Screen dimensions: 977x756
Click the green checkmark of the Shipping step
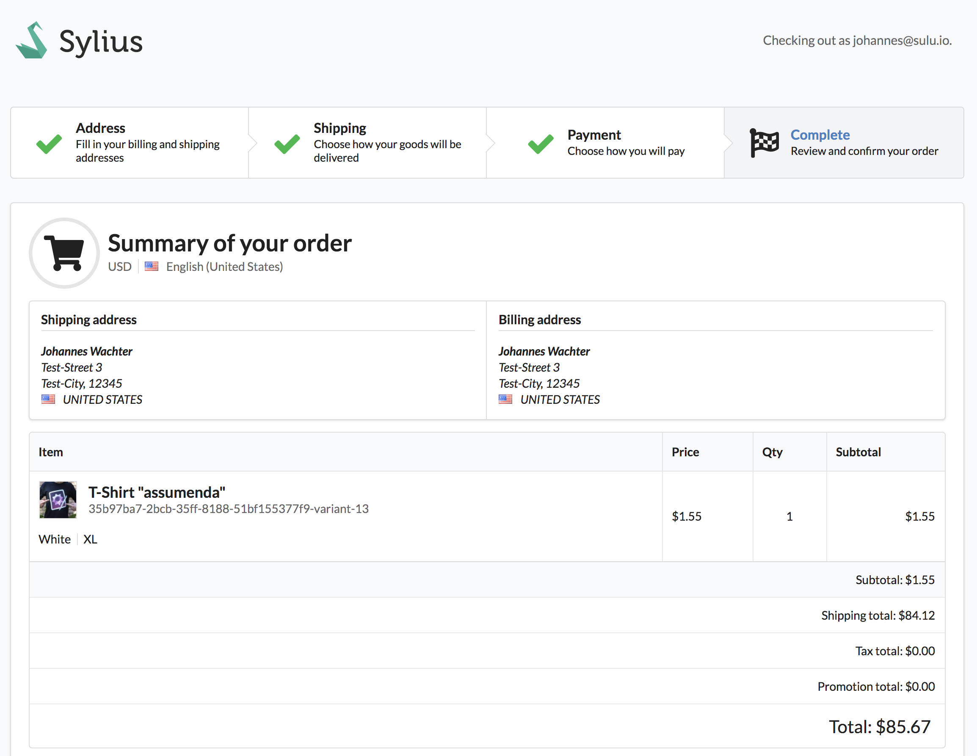(x=287, y=143)
